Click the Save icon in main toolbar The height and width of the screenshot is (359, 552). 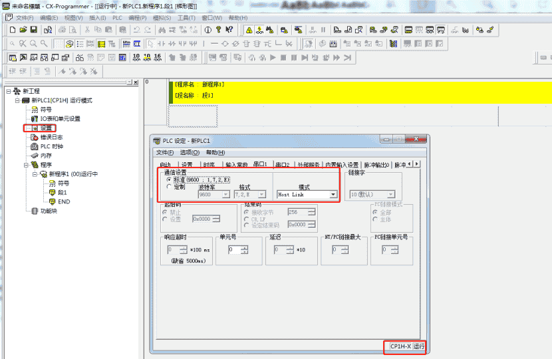(33, 30)
